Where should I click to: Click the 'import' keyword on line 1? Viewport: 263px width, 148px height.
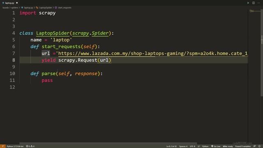point(28,13)
